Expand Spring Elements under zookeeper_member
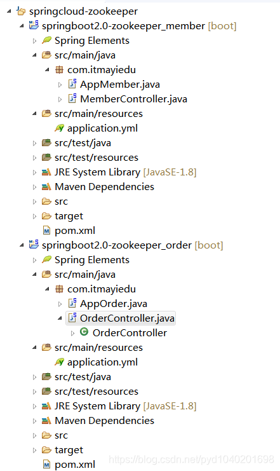 coord(34,41)
